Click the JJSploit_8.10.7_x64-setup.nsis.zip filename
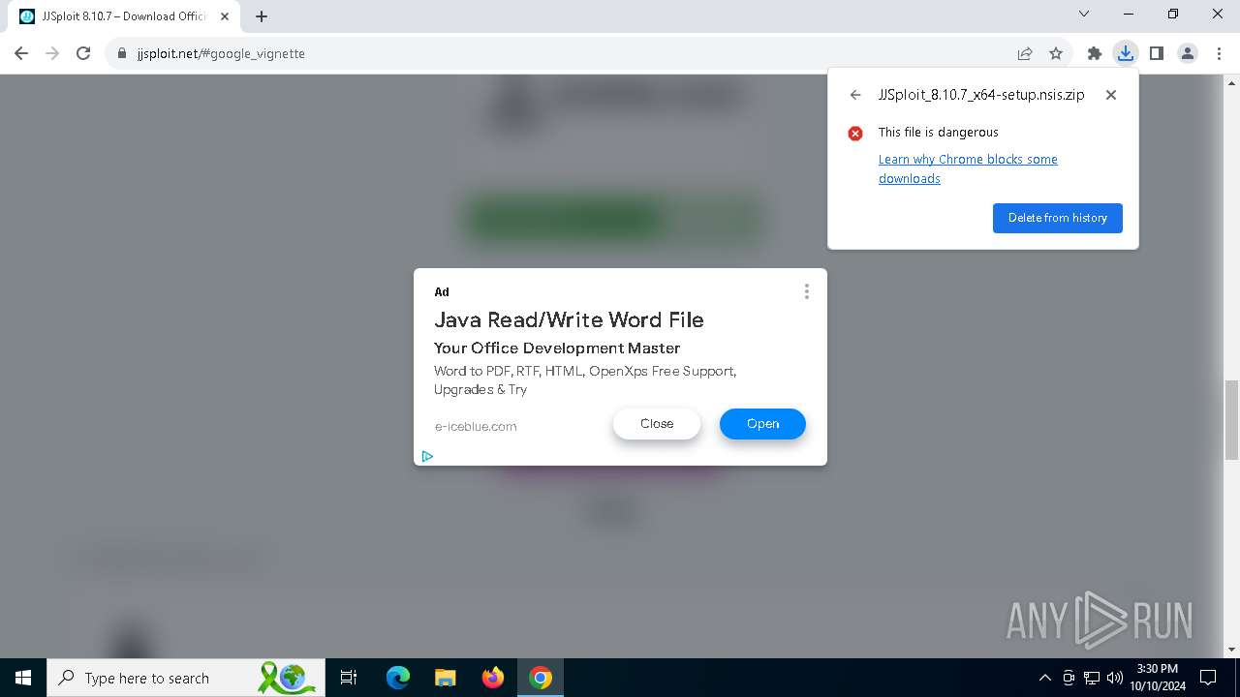Image resolution: width=1240 pixels, height=697 pixels. click(x=981, y=95)
